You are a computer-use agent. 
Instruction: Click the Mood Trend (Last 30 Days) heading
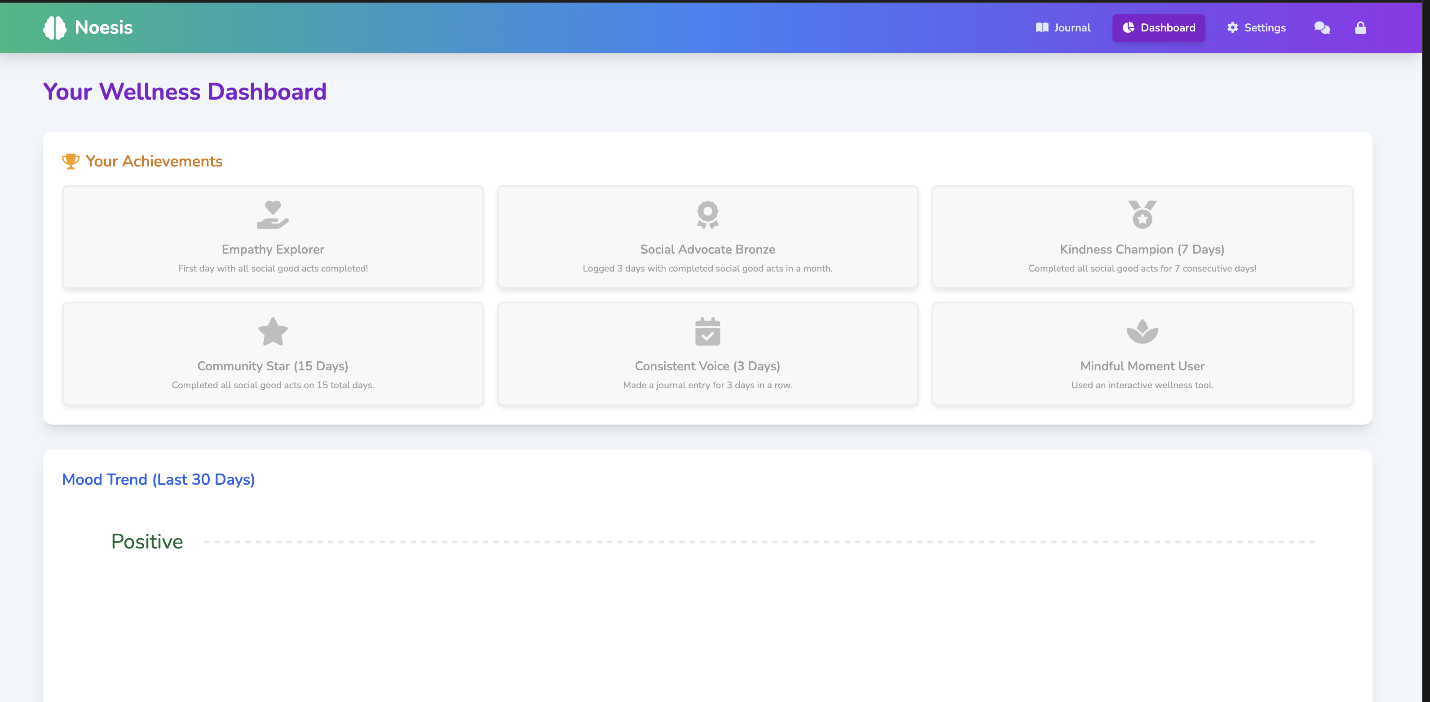[x=158, y=479]
